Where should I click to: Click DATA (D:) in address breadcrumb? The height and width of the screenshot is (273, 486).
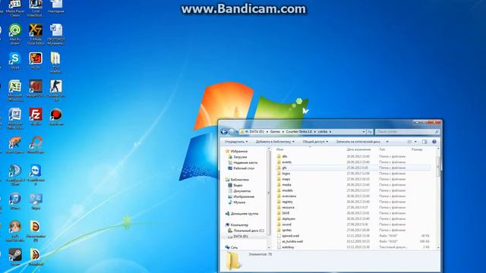[257, 131]
